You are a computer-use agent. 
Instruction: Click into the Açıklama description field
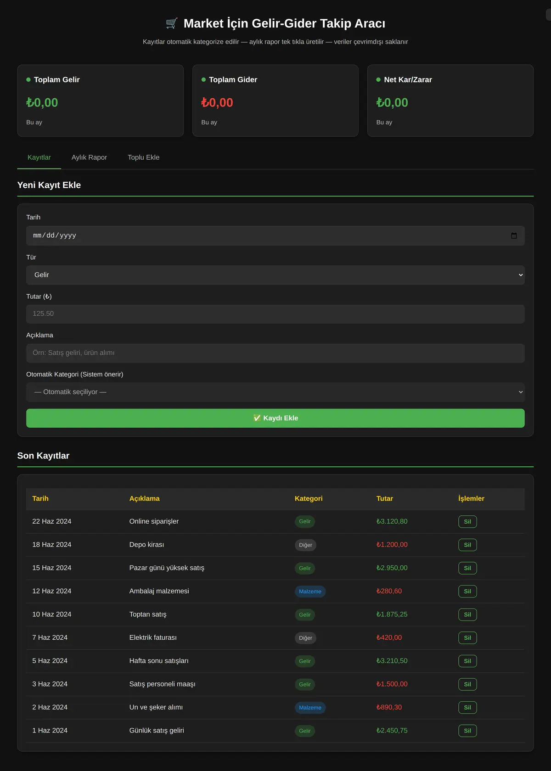point(275,353)
